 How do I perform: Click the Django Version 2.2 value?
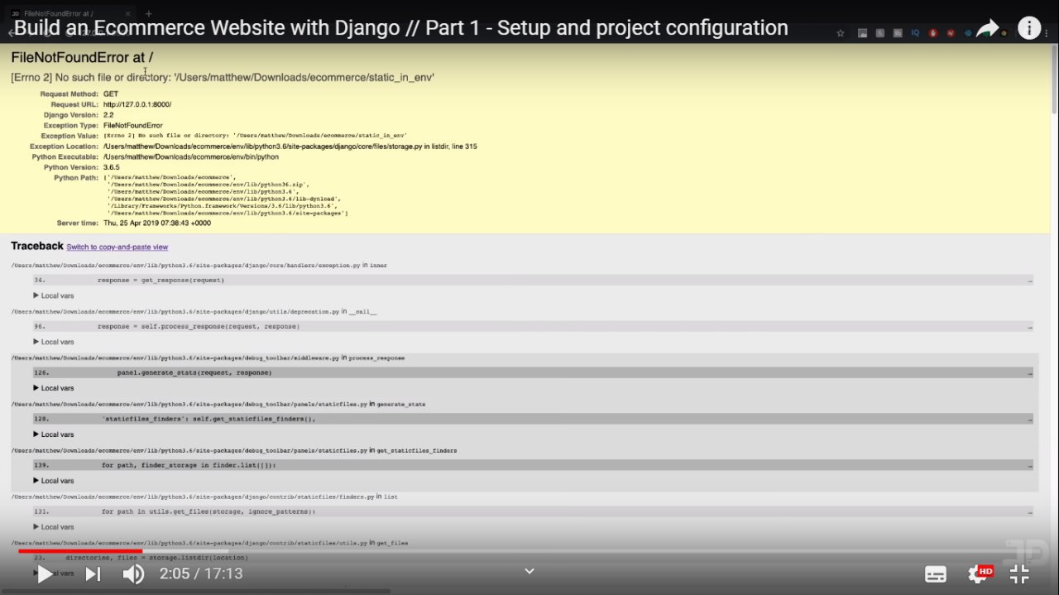coord(108,115)
